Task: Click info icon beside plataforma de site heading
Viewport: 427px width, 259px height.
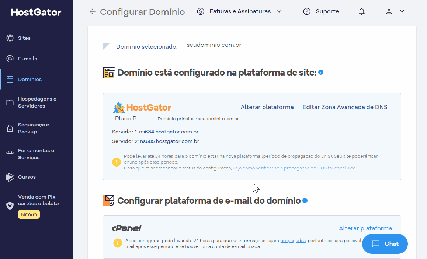Action: 321,72
